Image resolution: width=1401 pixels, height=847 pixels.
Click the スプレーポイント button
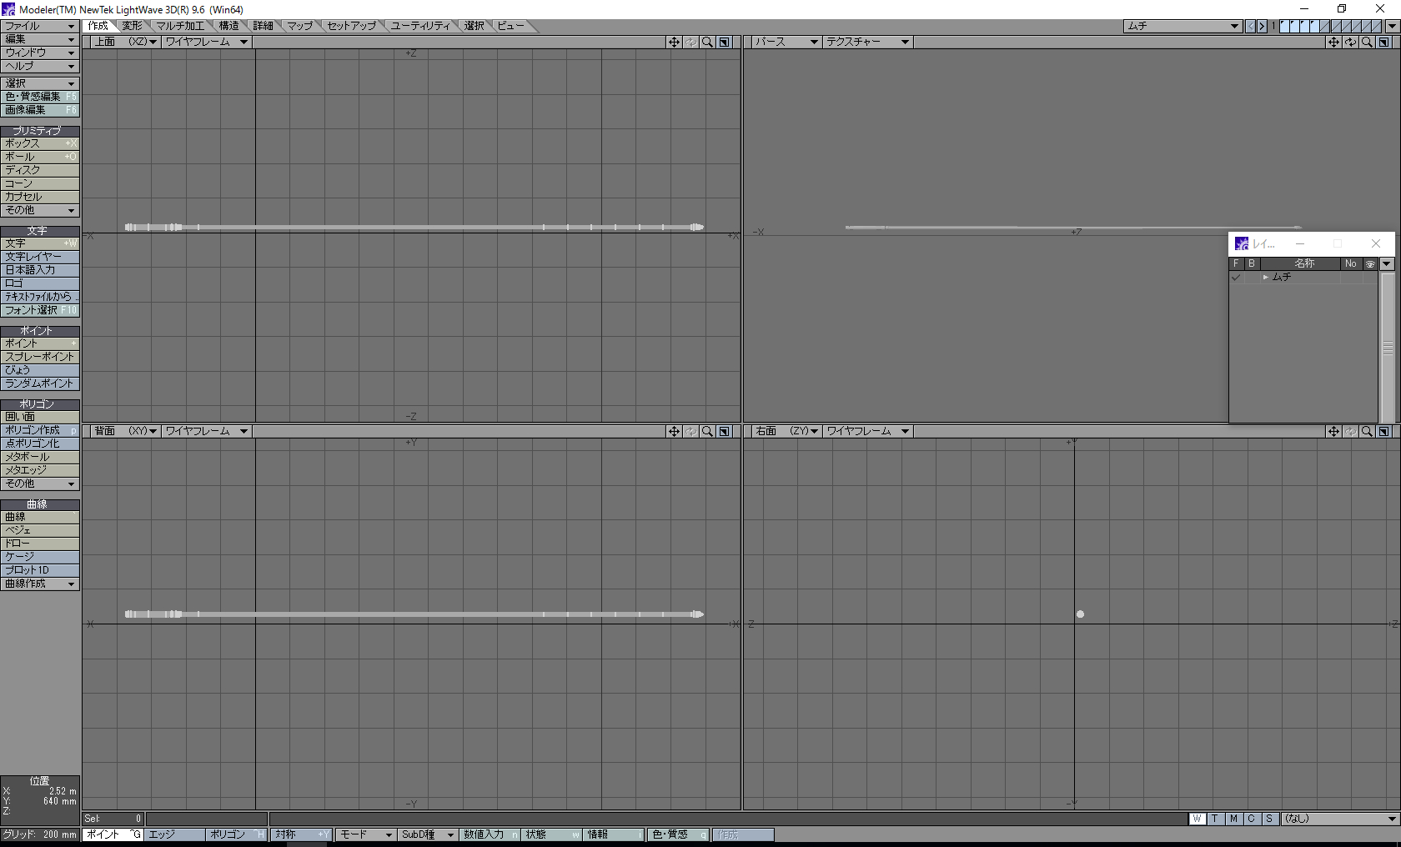point(39,357)
